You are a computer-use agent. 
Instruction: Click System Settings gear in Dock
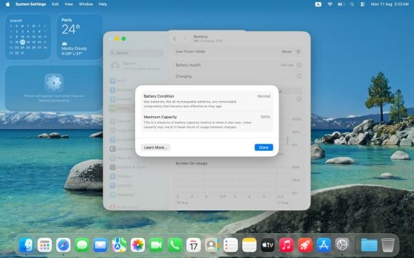pos(342,245)
